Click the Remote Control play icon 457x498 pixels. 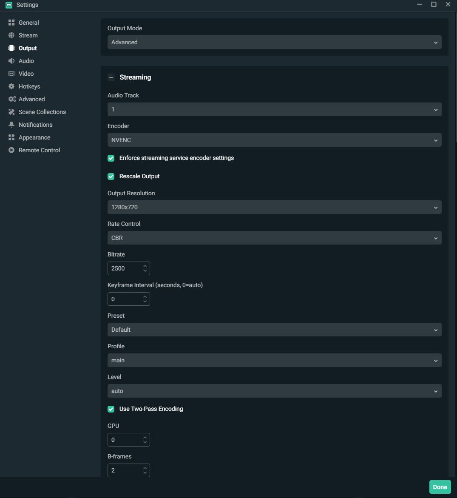click(x=11, y=150)
